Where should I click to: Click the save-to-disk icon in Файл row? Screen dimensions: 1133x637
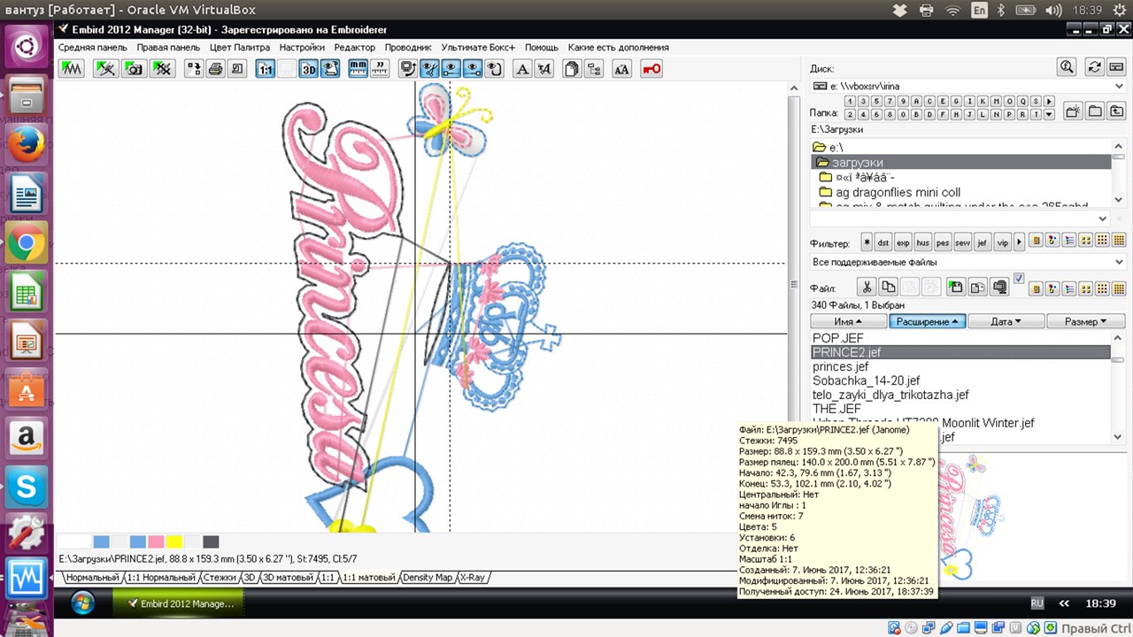956,288
